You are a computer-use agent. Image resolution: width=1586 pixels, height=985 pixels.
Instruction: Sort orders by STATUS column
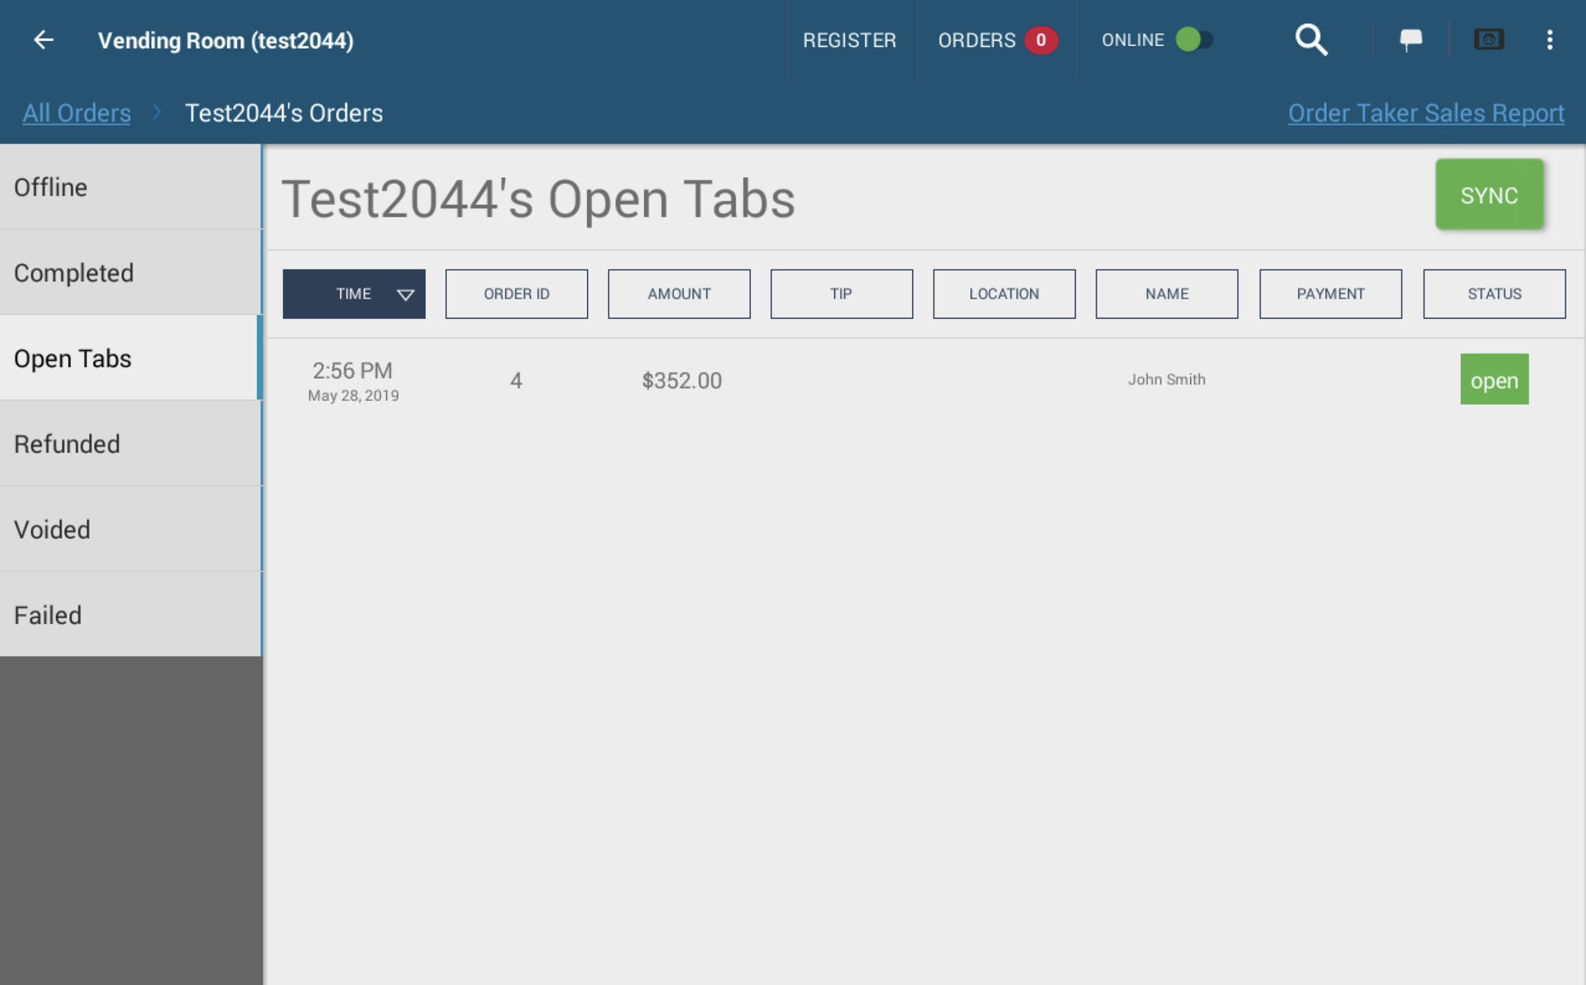(x=1494, y=294)
